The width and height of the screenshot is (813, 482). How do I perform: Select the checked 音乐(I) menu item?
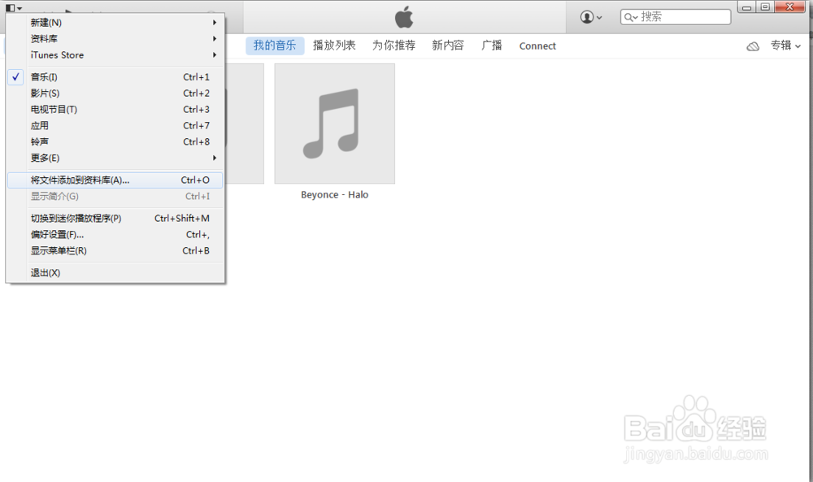[115, 76]
